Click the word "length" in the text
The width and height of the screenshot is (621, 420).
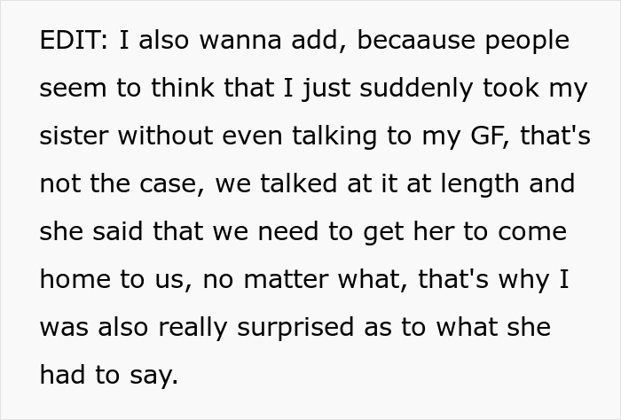point(466,184)
